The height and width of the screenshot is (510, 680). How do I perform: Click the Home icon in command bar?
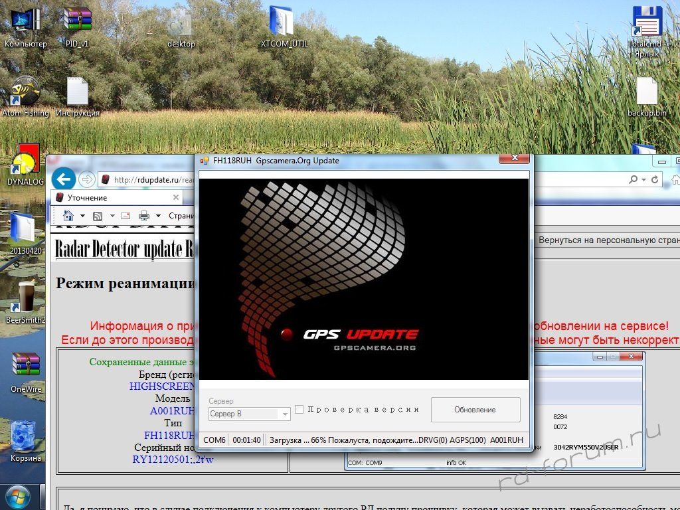[x=68, y=216]
